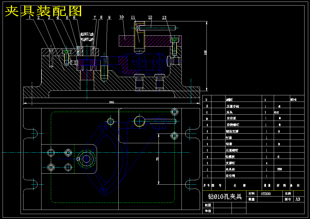Select part callout 11 above the section view

pos(133,17)
